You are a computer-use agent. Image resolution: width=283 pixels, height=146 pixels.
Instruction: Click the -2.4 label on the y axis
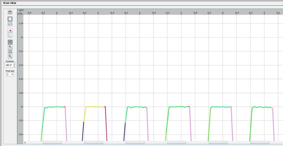click(x=21, y=65)
